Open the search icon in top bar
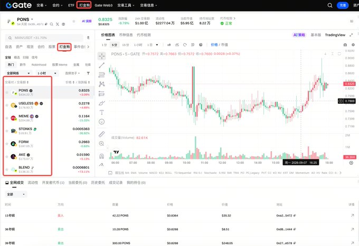This screenshot has width=359, height=246. click(x=329, y=5)
